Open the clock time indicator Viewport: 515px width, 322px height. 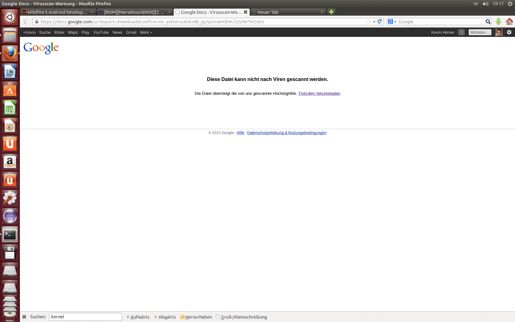pos(498,4)
